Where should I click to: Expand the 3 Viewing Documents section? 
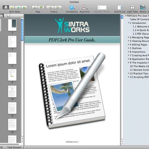129,41
